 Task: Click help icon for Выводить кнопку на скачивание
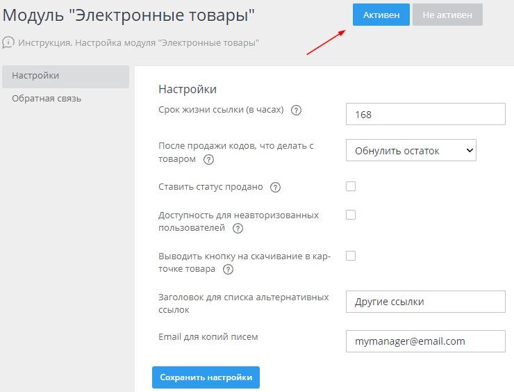[x=228, y=270]
